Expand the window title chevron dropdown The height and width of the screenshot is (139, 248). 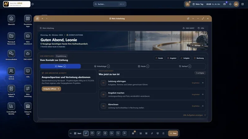tap(193, 19)
